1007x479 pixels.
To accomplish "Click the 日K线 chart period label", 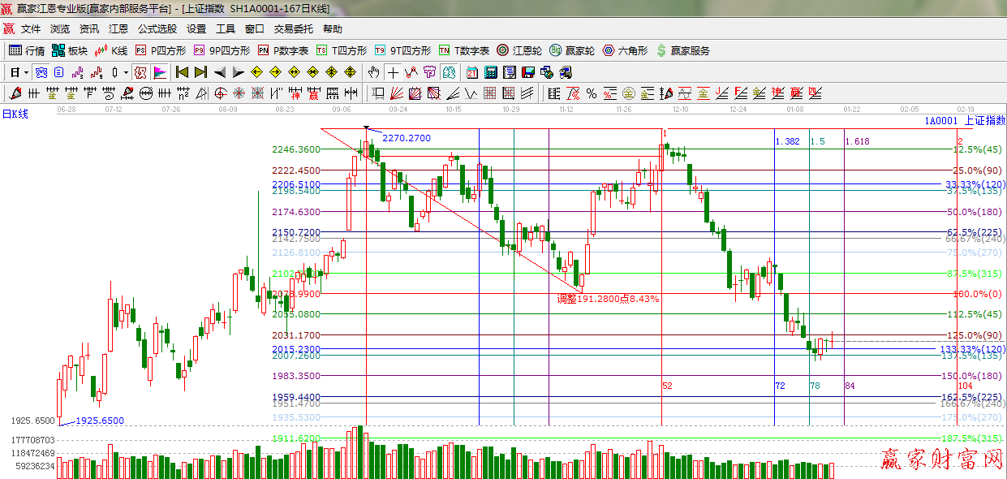I will 15,114.
